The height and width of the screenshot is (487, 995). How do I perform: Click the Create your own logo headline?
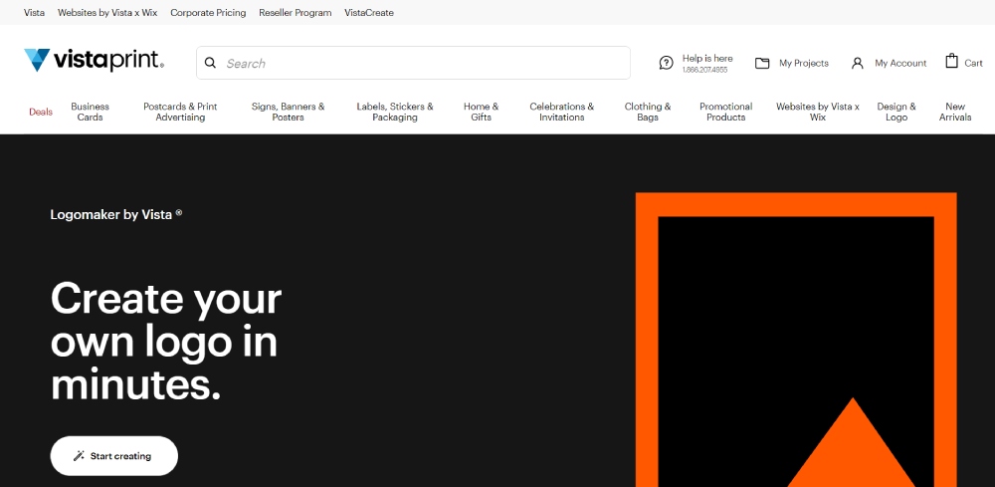[166, 341]
